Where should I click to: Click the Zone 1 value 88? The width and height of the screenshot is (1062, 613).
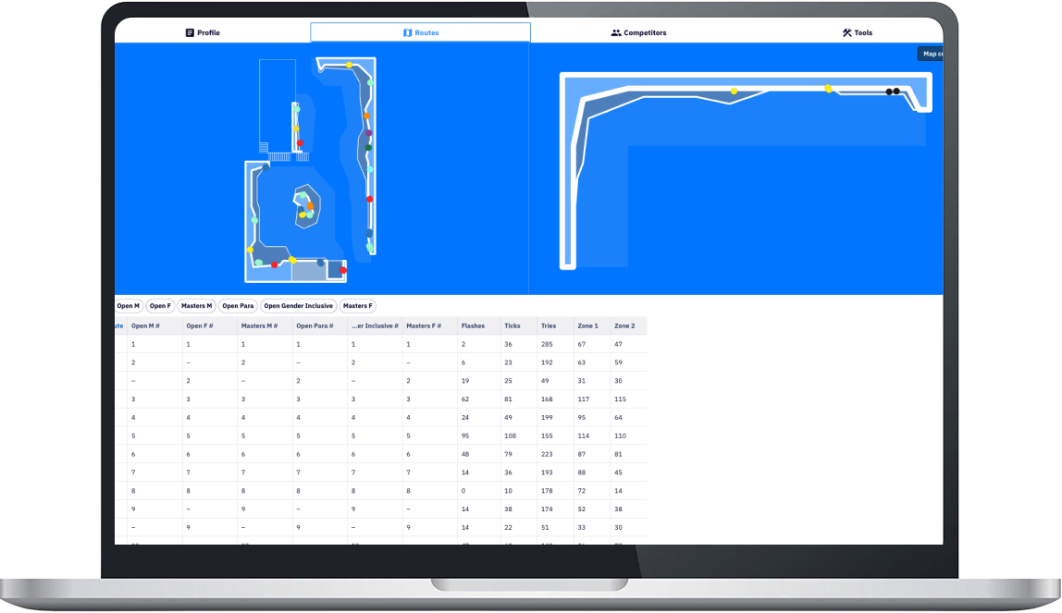coord(582,472)
